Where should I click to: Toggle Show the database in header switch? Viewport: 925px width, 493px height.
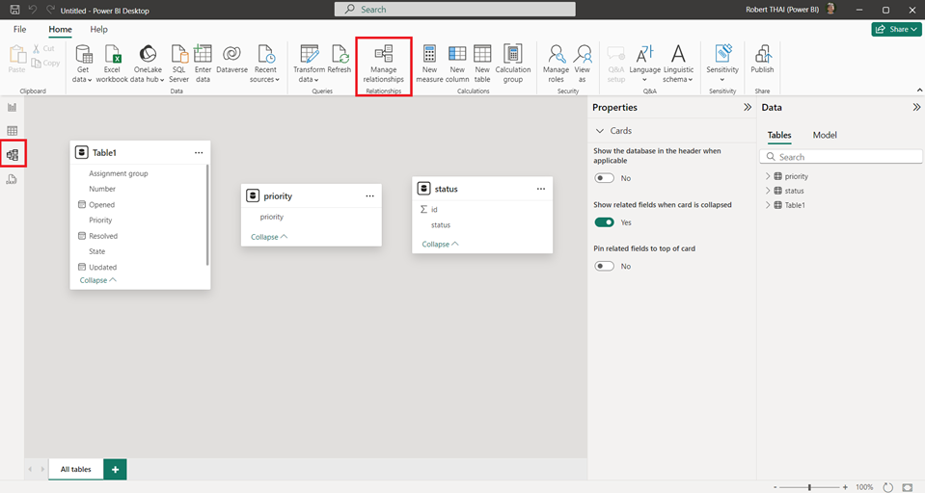[x=605, y=178]
